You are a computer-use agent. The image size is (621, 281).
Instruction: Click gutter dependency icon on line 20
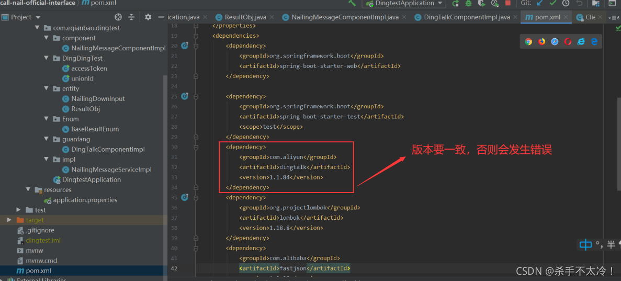tap(185, 46)
